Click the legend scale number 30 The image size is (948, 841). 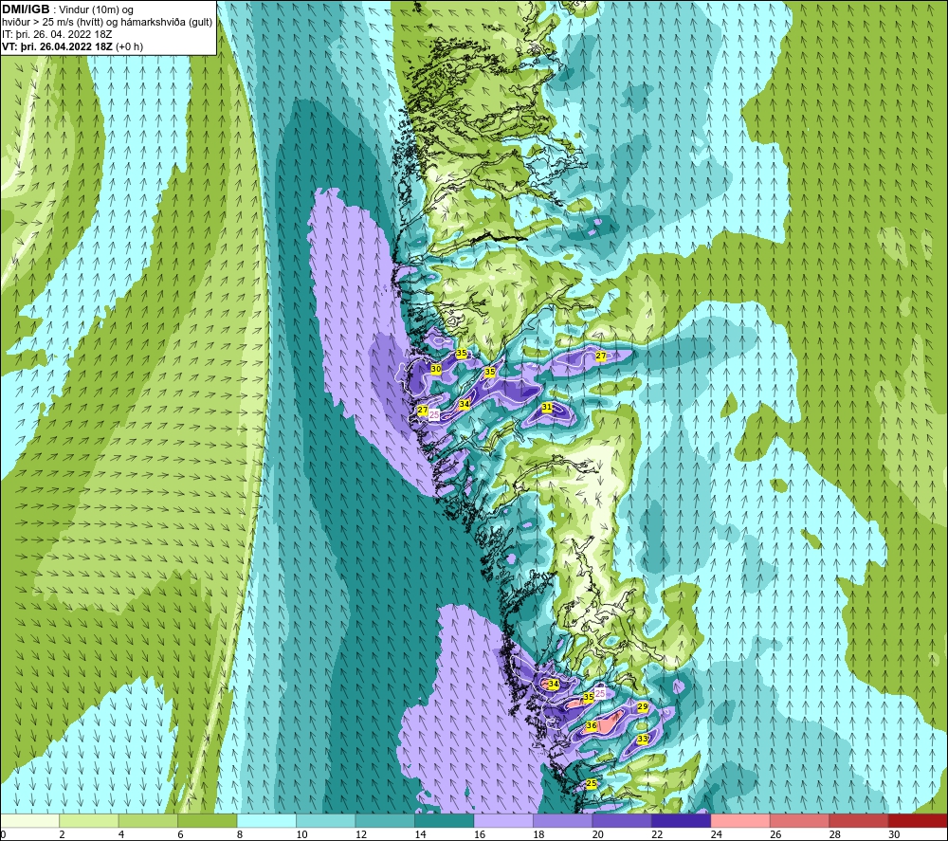895,834
